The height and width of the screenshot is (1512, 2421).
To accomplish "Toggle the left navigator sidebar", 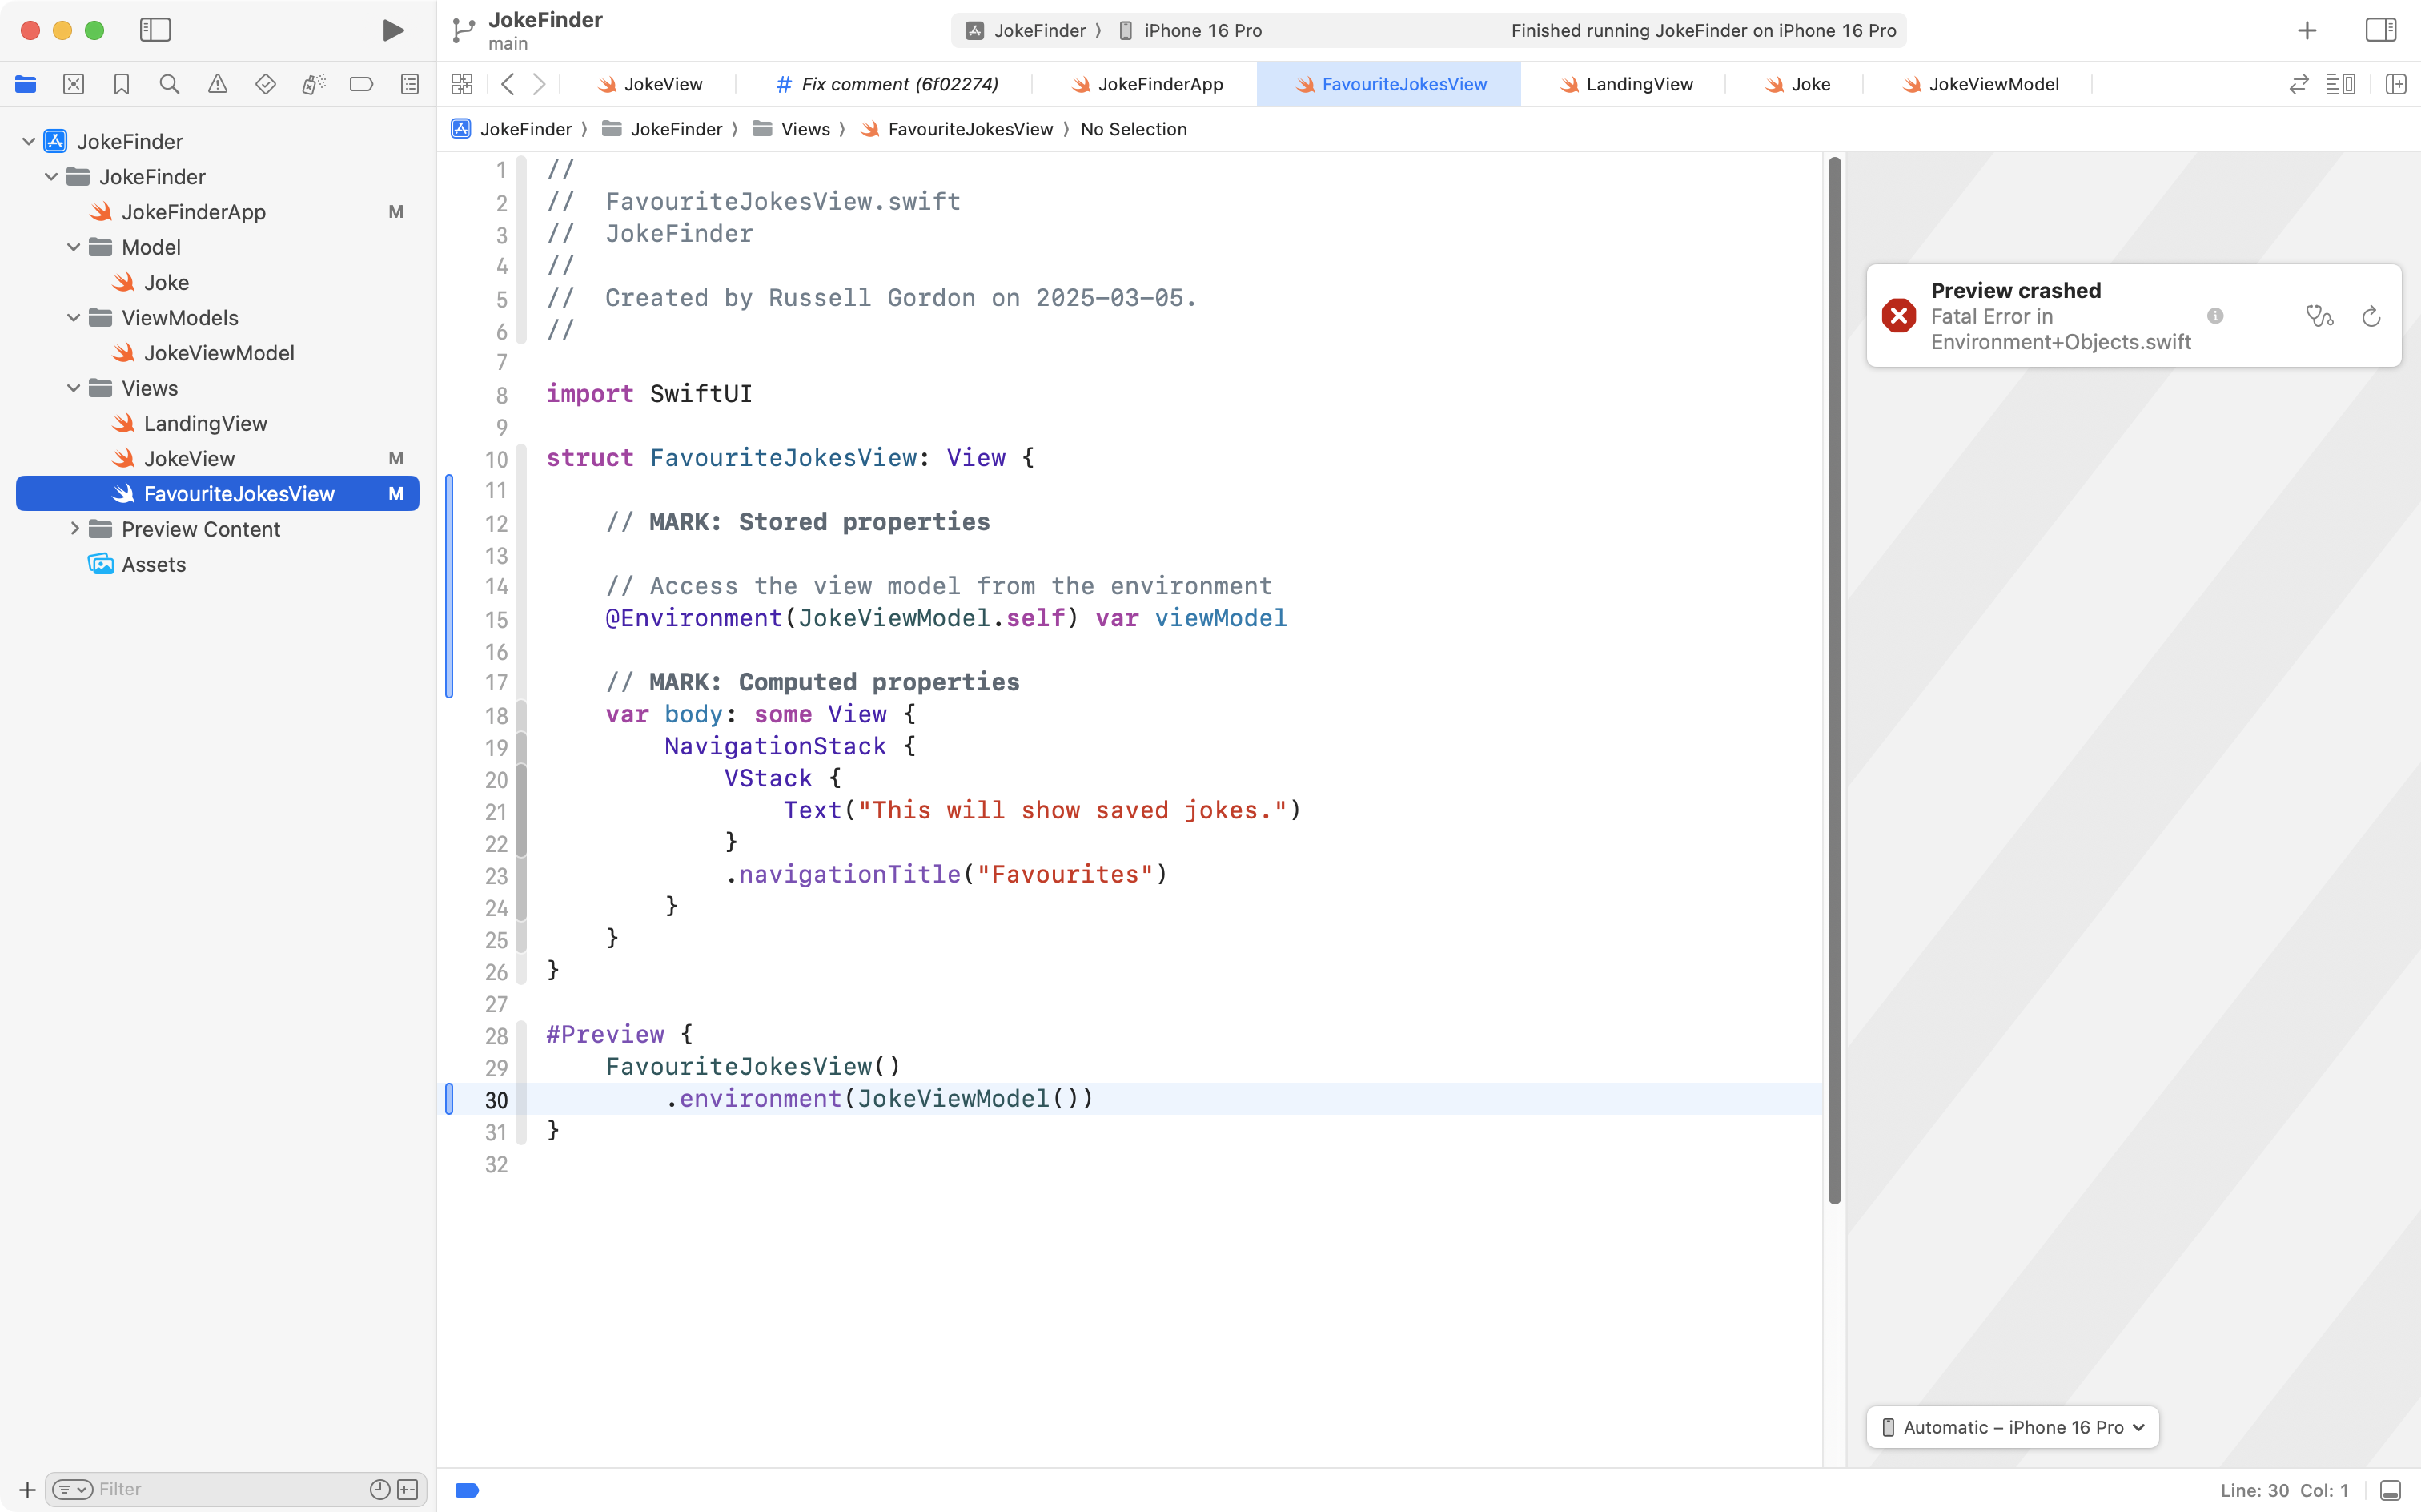I will [x=155, y=30].
